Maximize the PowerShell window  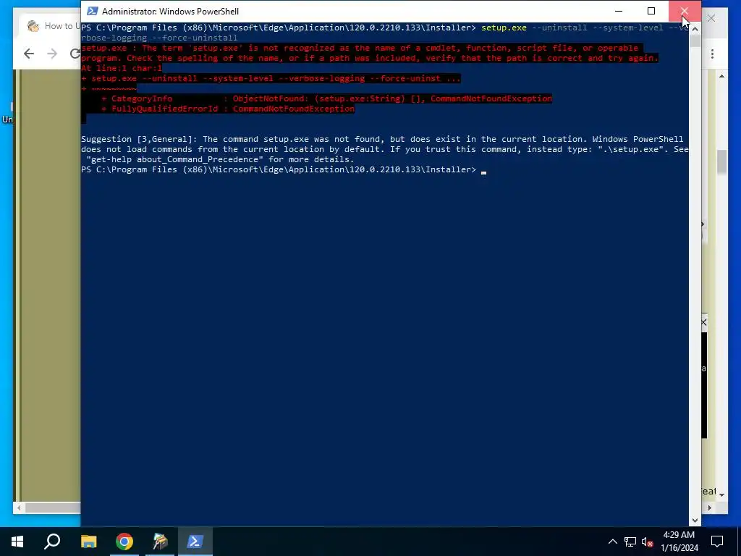point(651,11)
